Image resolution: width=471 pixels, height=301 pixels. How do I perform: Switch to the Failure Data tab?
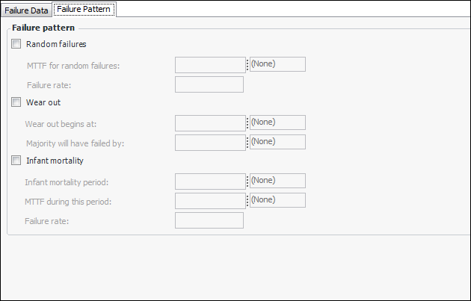pos(27,10)
